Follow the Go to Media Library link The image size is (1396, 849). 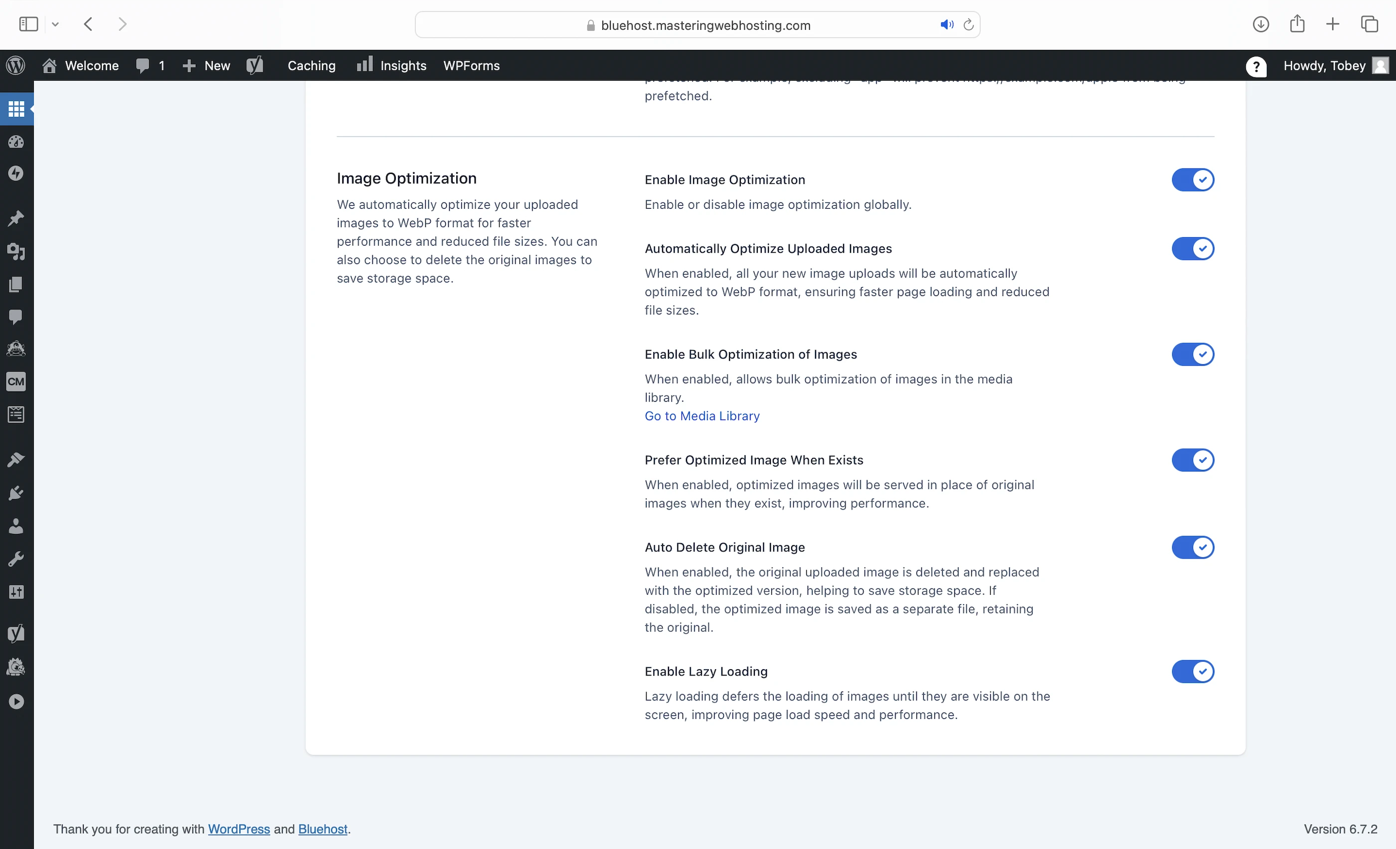(701, 416)
